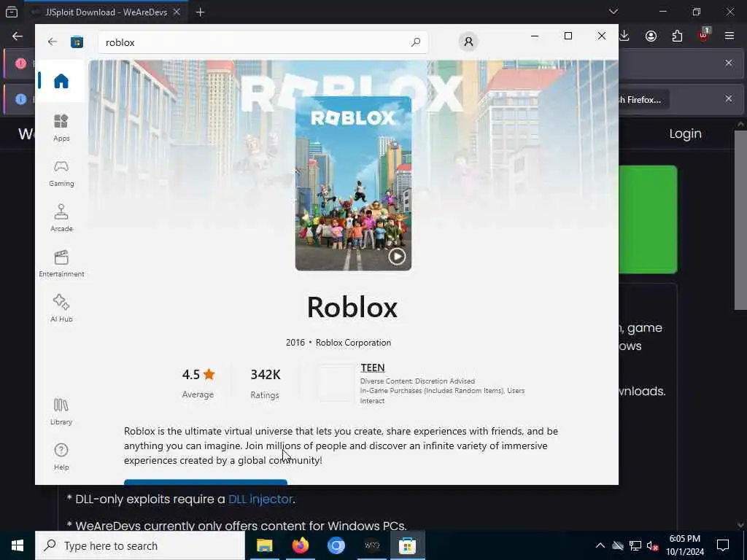Open Firefox hamburger menu

click(729, 36)
